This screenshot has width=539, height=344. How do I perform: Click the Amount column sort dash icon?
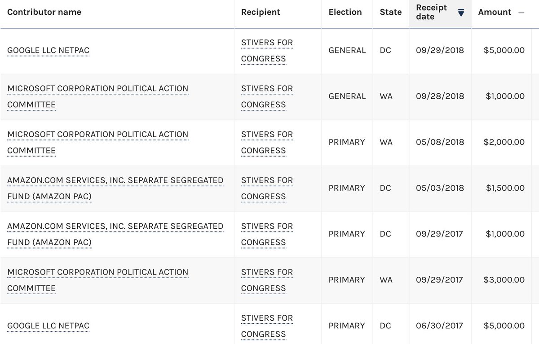click(521, 13)
